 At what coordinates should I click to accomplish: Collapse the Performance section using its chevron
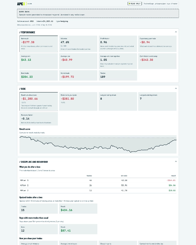tap(176, 32)
